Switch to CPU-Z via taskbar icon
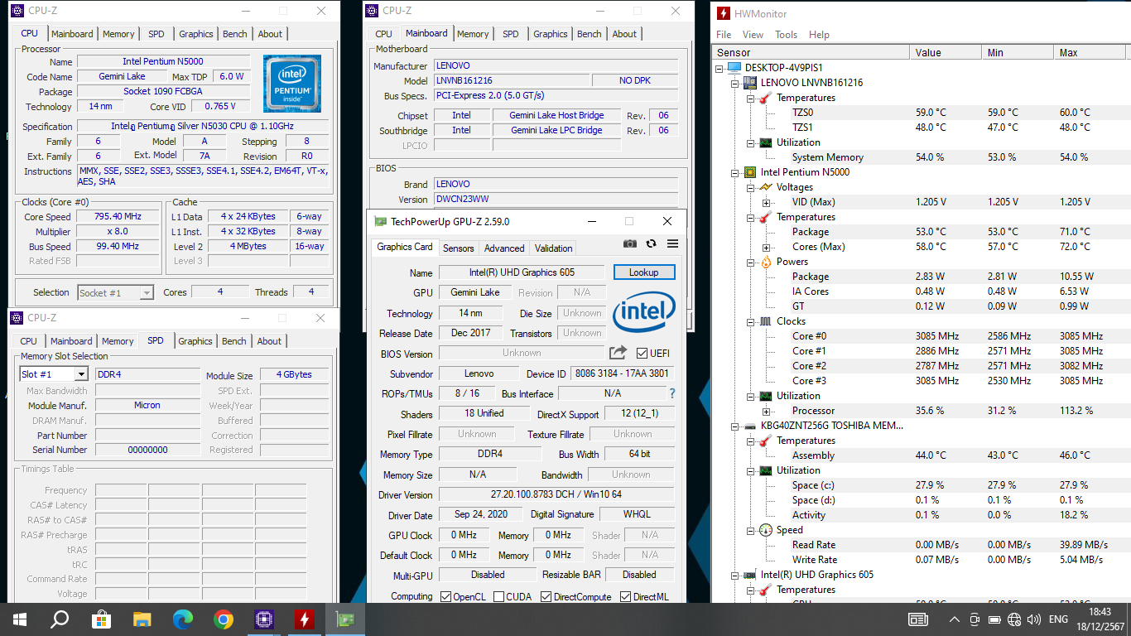Image resolution: width=1131 pixels, height=636 pixels. click(x=263, y=619)
